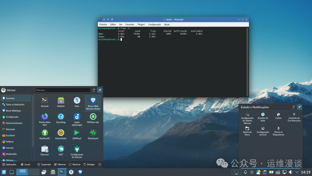Click the clipboard icon in the system tray

click(x=265, y=172)
